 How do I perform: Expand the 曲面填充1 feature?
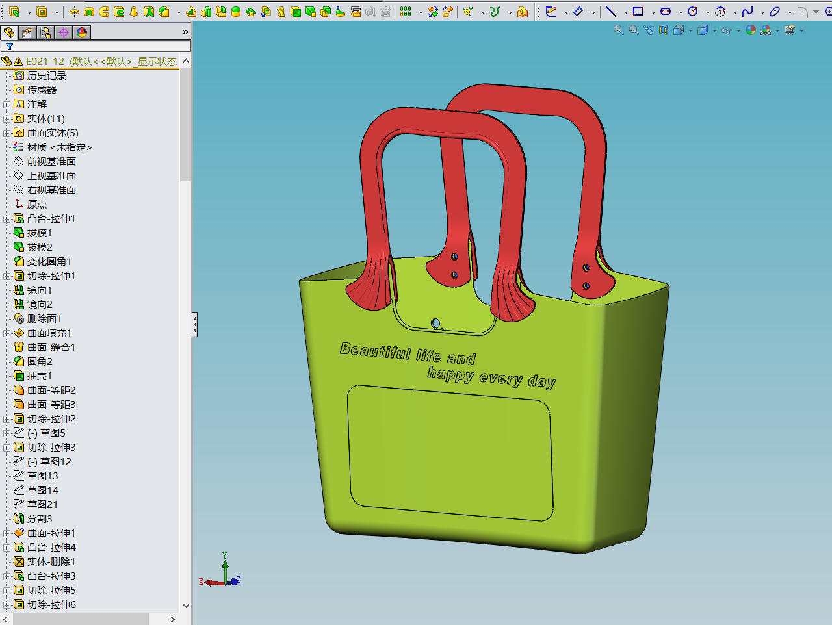pyautogui.click(x=7, y=333)
